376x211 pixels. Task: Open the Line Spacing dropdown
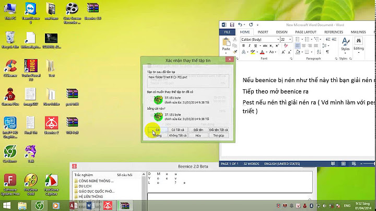[x=325, y=45]
